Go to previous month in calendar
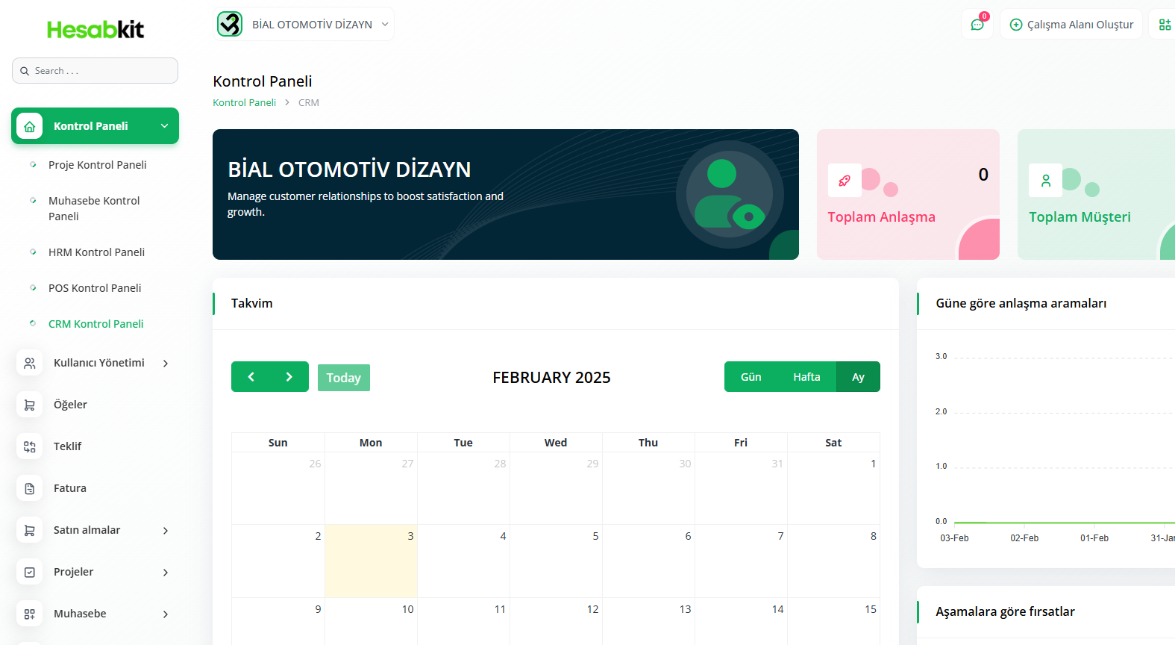The height and width of the screenshot is (645, 1175). (x=251, y=377)
